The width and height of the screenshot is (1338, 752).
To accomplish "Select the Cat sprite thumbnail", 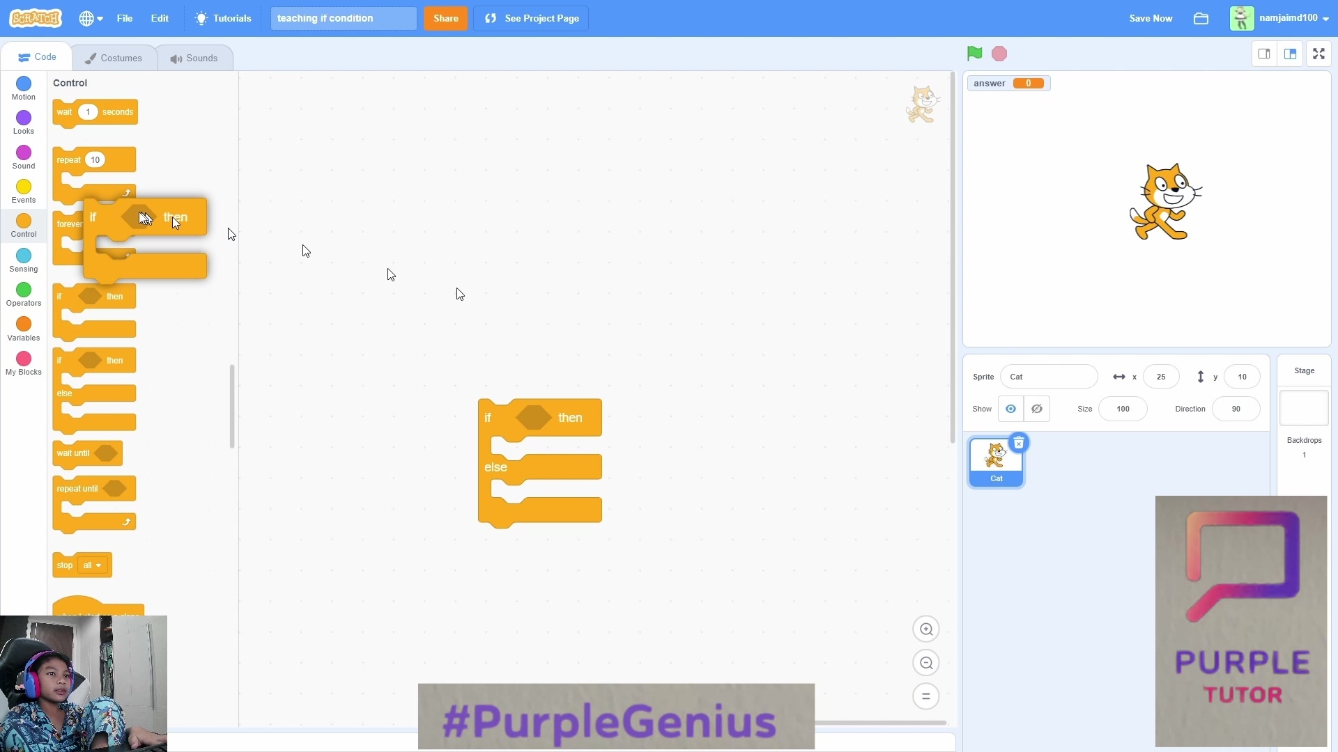I will click(996, 462).
